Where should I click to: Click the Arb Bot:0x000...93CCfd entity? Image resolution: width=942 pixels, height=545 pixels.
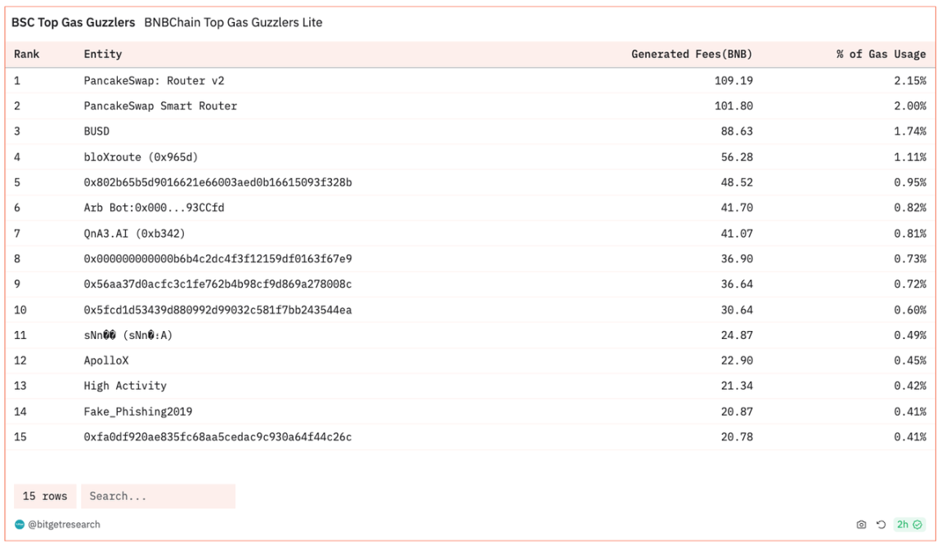[x=154, y=208]
